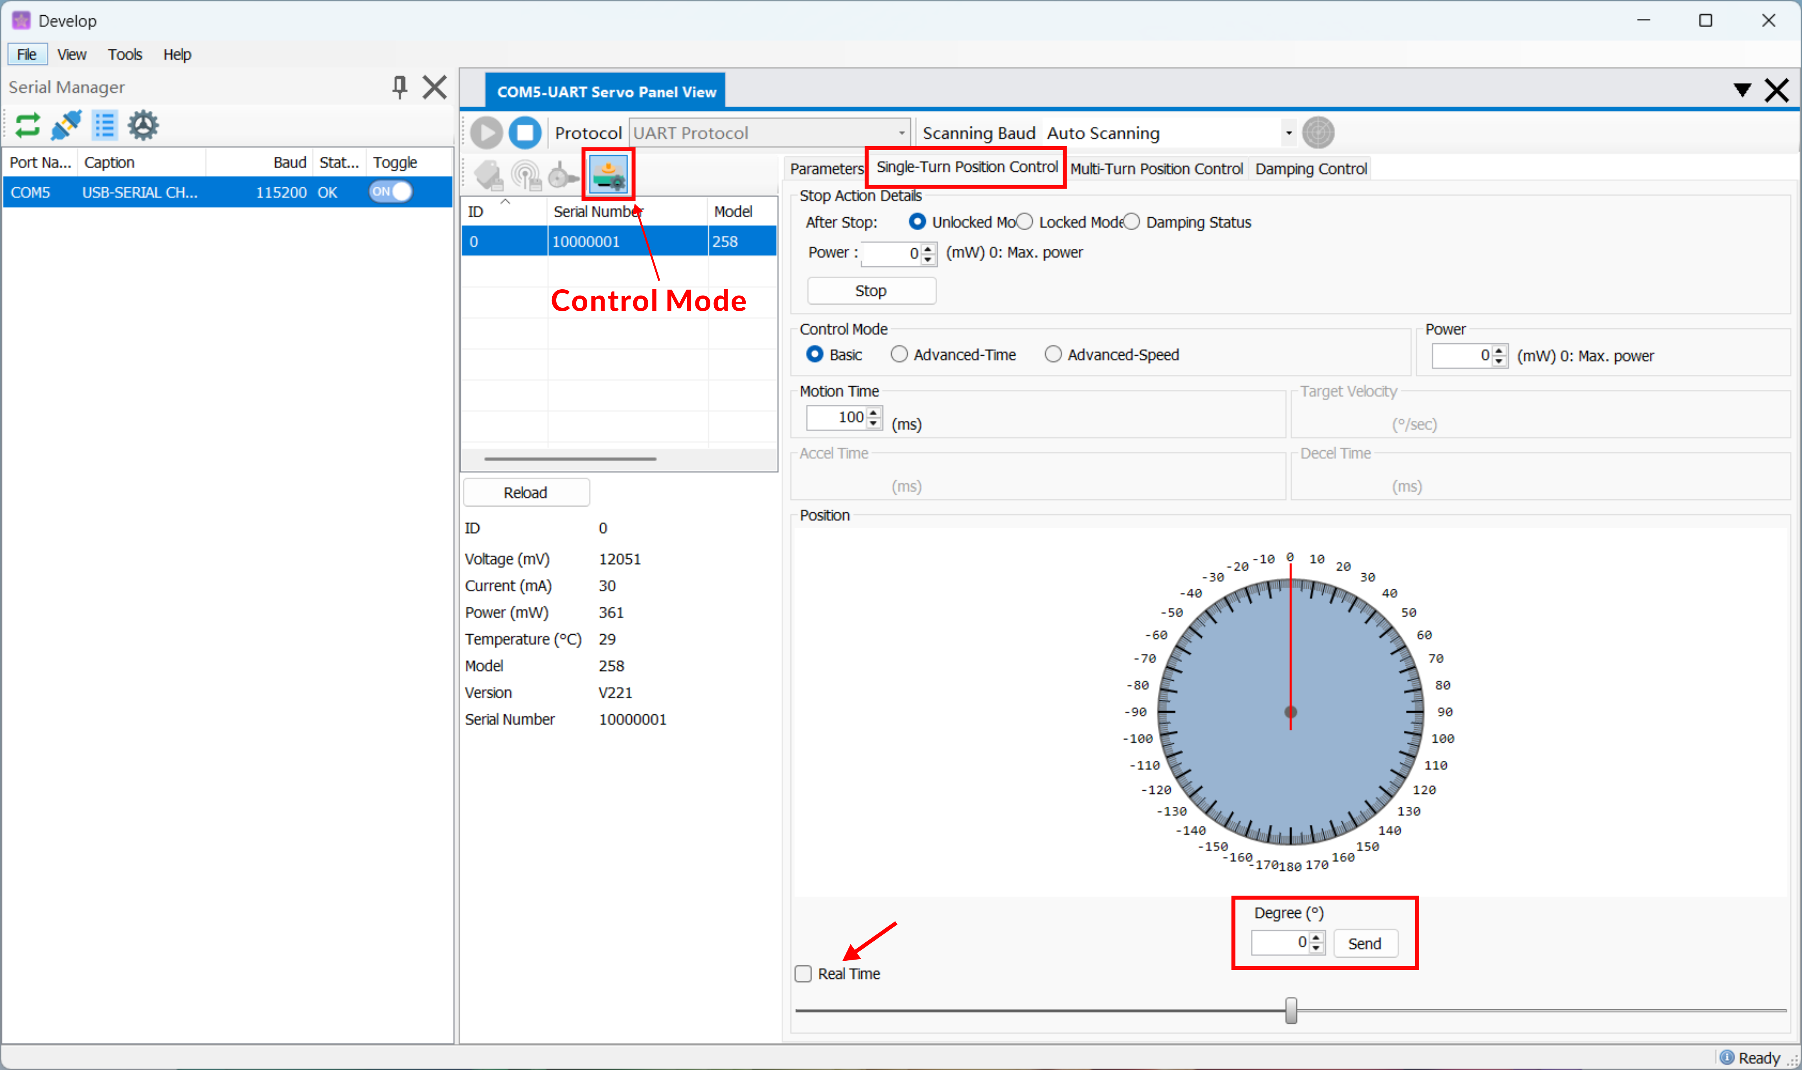Viewport: 1802px width, 1070px height.
Task: Open the panel view list triangle dropdown
Action: click(x=1742, y=90)
